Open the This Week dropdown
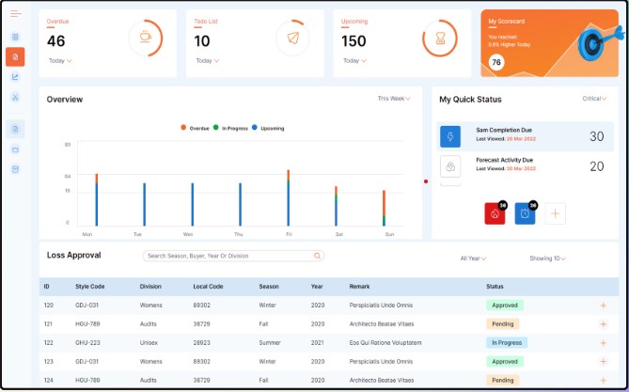This screenshot has width=629, height=392. [393, 98]
